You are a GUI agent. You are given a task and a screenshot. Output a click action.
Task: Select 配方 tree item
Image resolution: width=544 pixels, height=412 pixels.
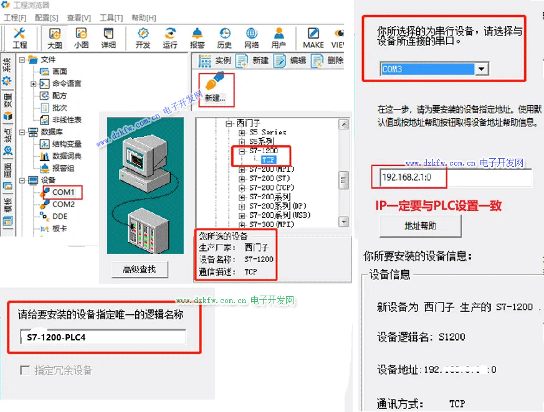click(59, 96)
